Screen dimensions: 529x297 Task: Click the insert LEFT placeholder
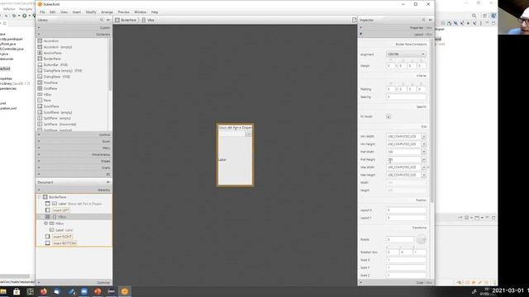(61, 210)
